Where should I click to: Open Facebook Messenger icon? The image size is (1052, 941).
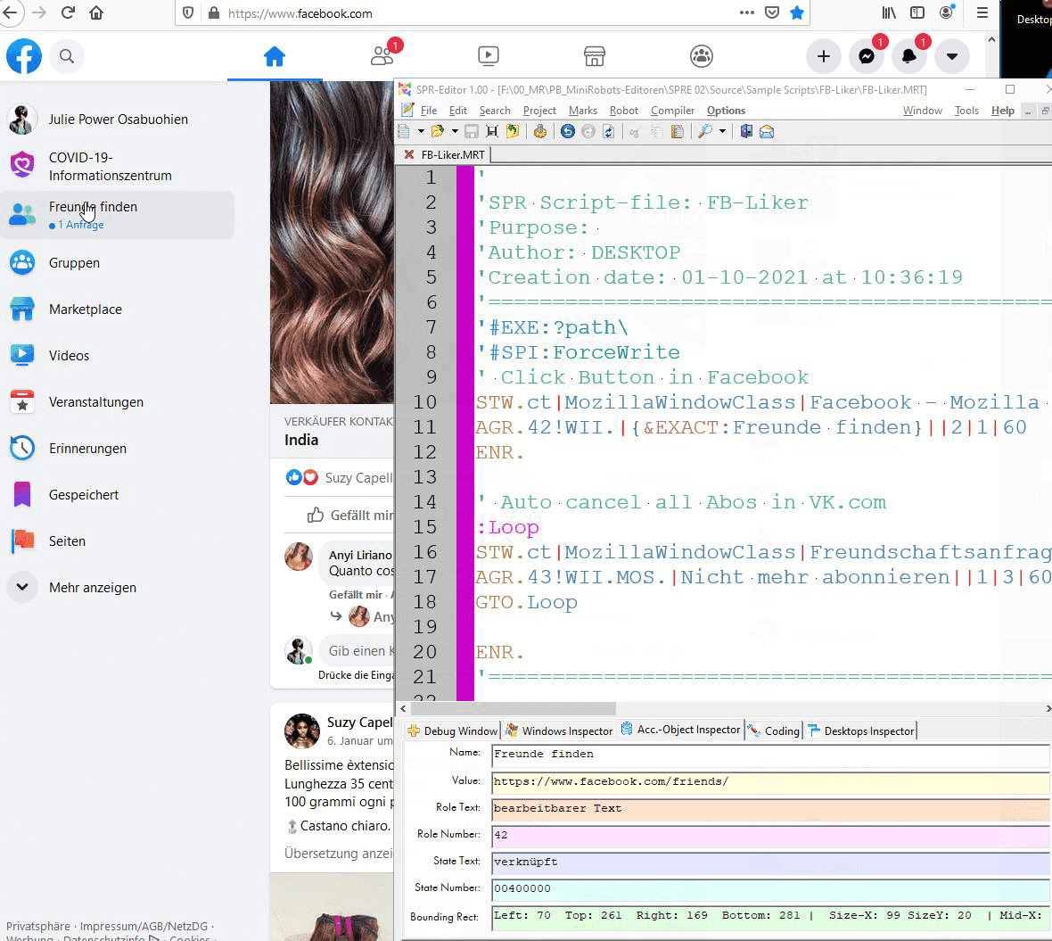coord(867,56)
